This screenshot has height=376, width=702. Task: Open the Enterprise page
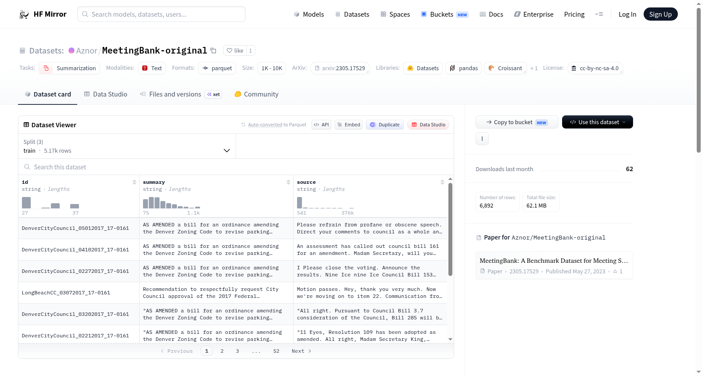[x=534, y=14]
